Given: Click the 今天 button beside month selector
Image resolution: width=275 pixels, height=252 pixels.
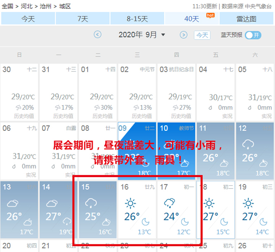Looking at the screenshot, I should [x=202, y=35].
